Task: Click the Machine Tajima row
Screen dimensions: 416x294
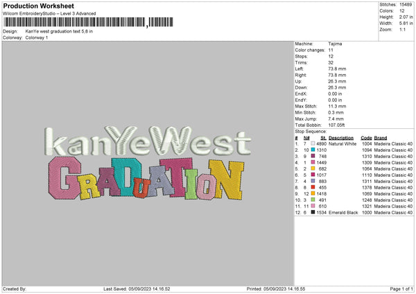Action: [x=319, y=44]
